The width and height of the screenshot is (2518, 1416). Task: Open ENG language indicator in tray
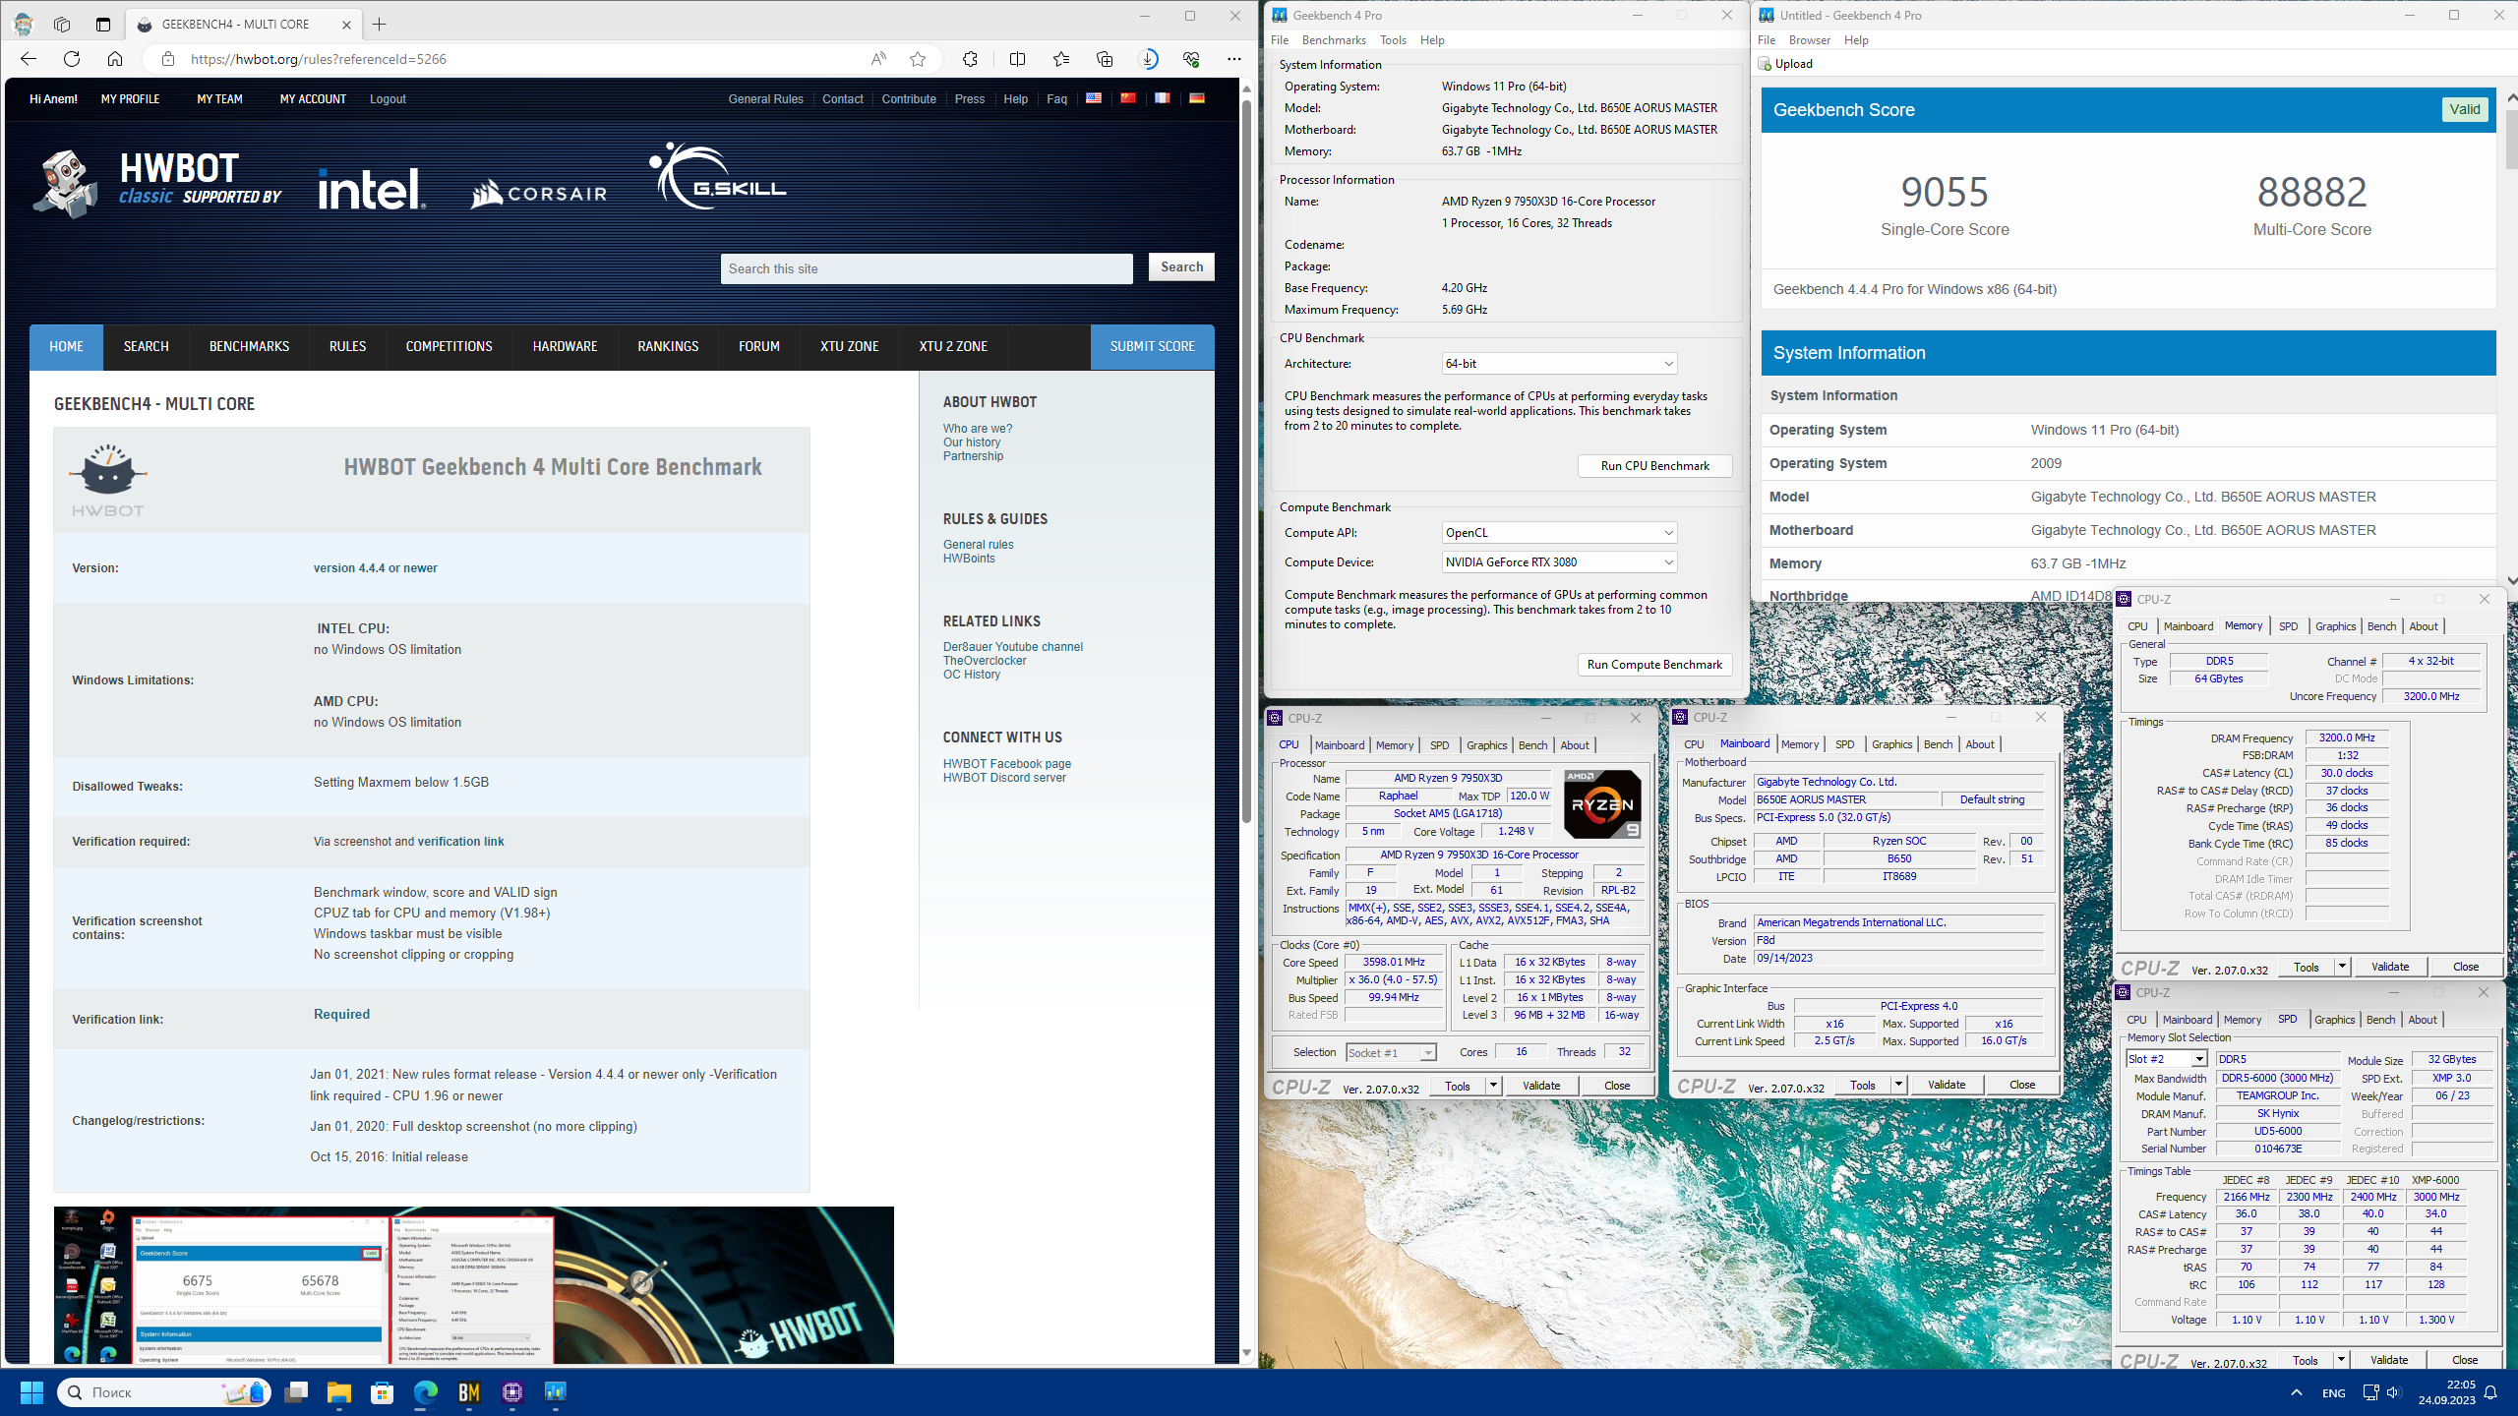(2333, 1393)
